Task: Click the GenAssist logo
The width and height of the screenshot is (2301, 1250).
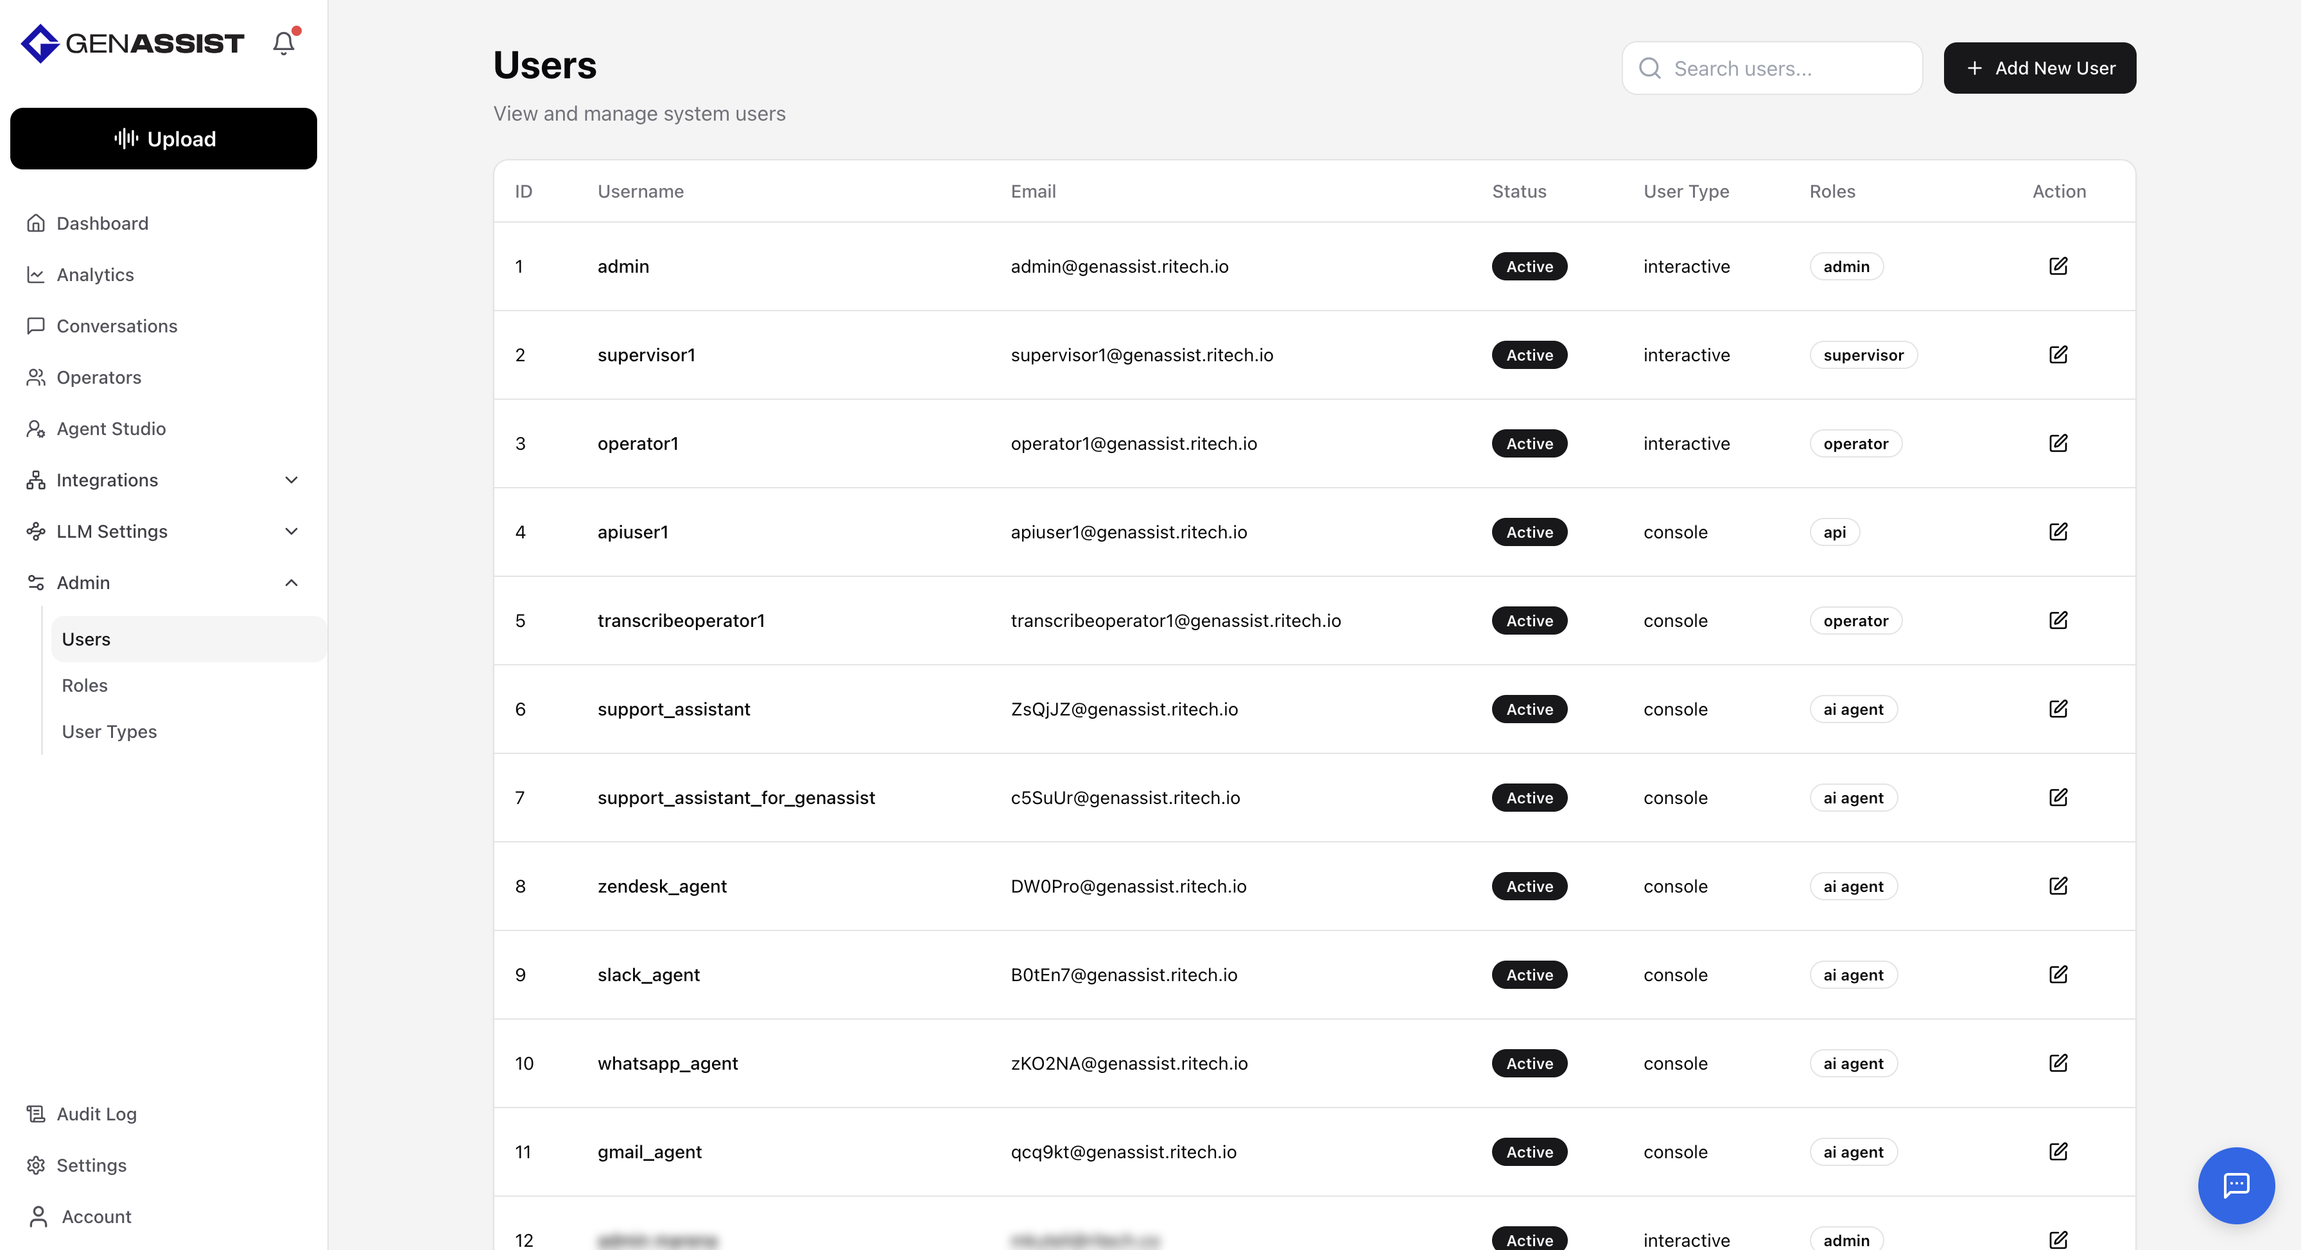Action: (132, 43)
